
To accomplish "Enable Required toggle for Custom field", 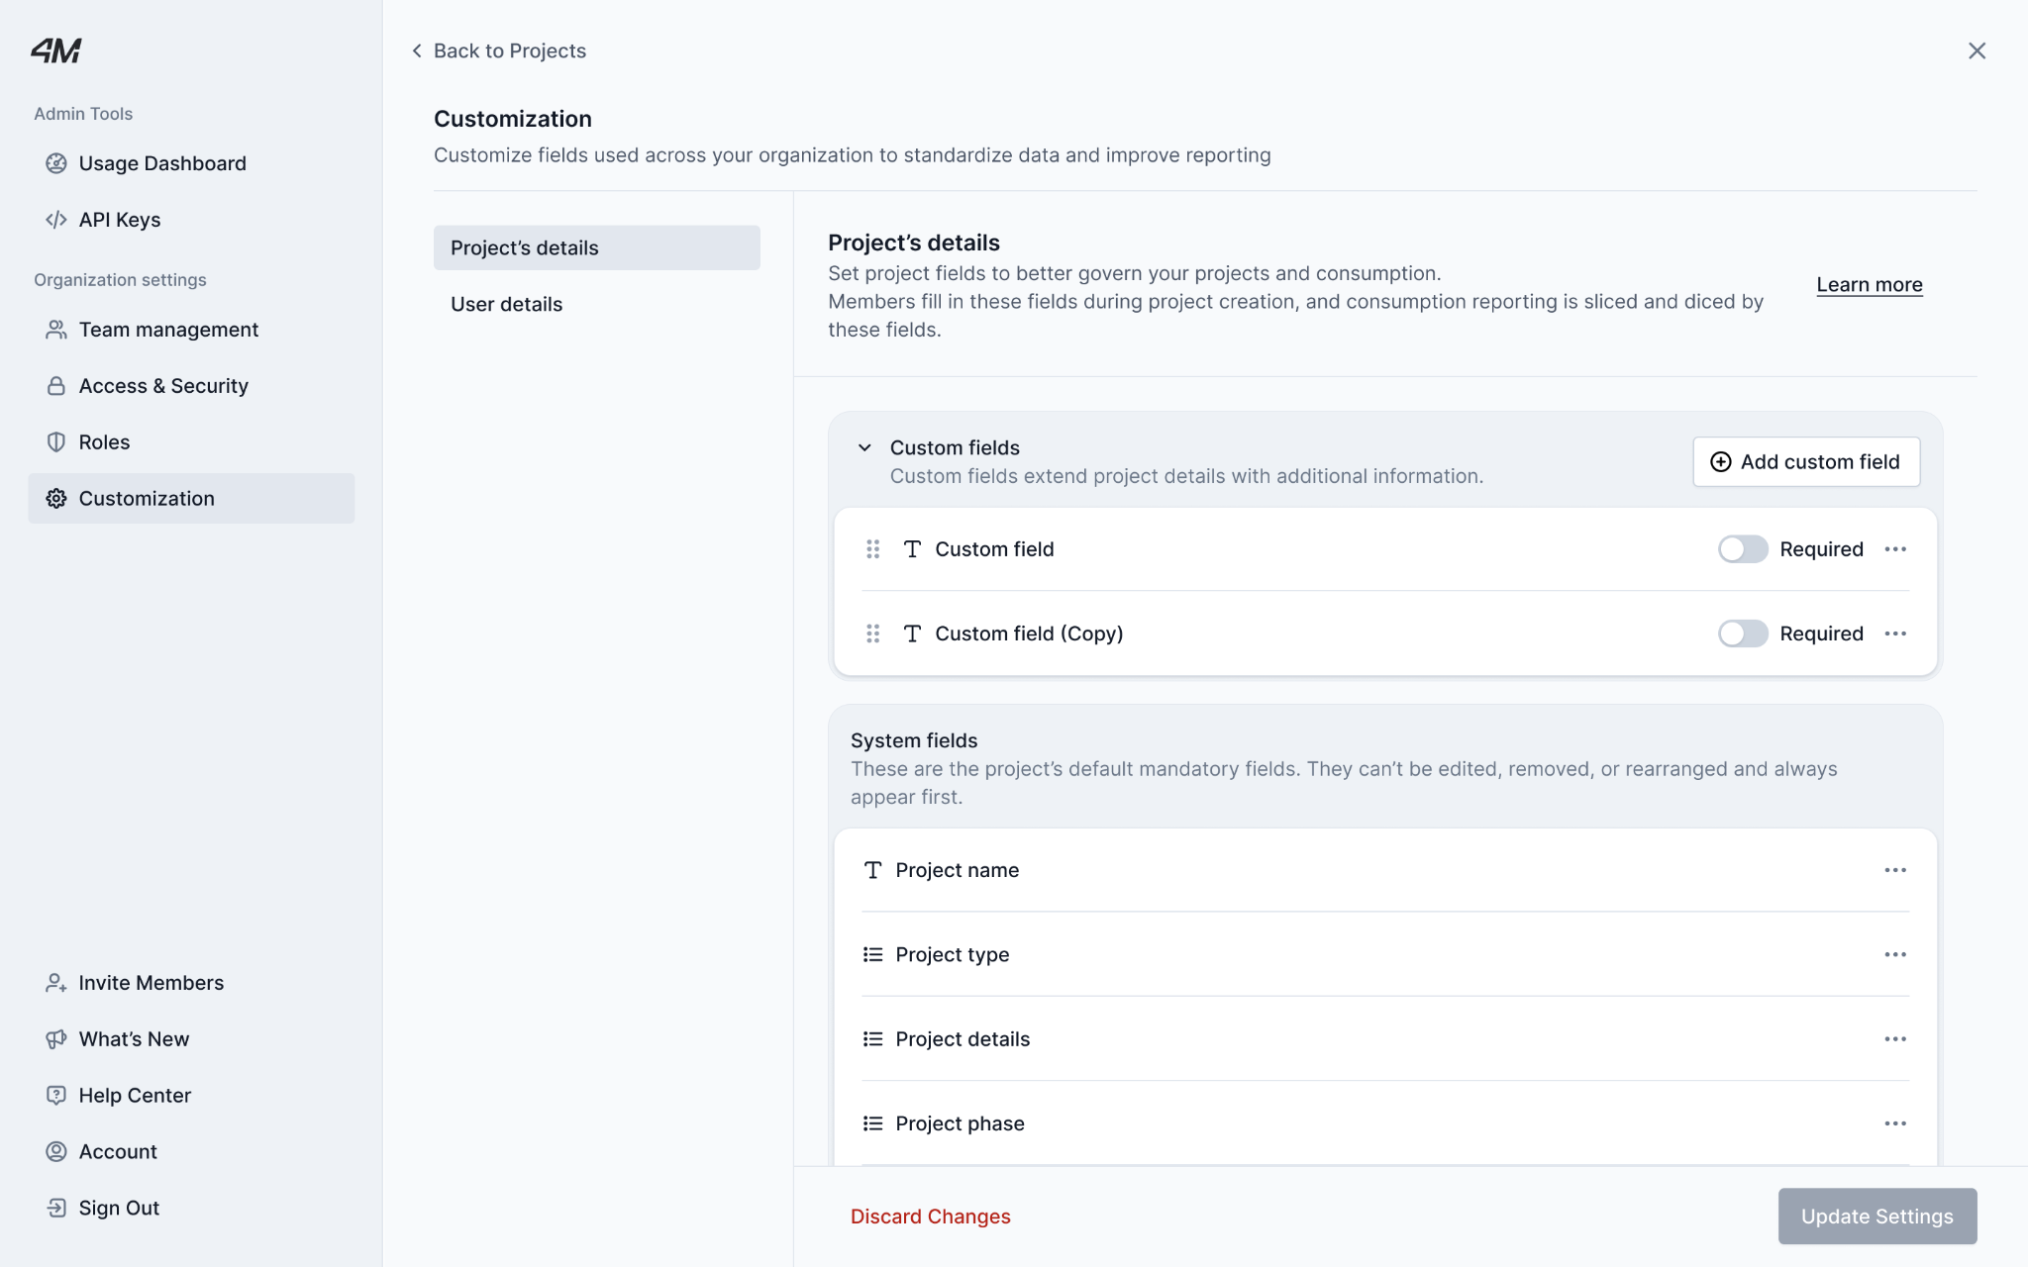I will tap(1742, 549).
